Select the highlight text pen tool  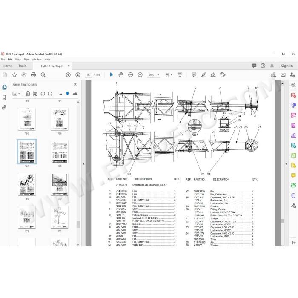click(203, 75)
